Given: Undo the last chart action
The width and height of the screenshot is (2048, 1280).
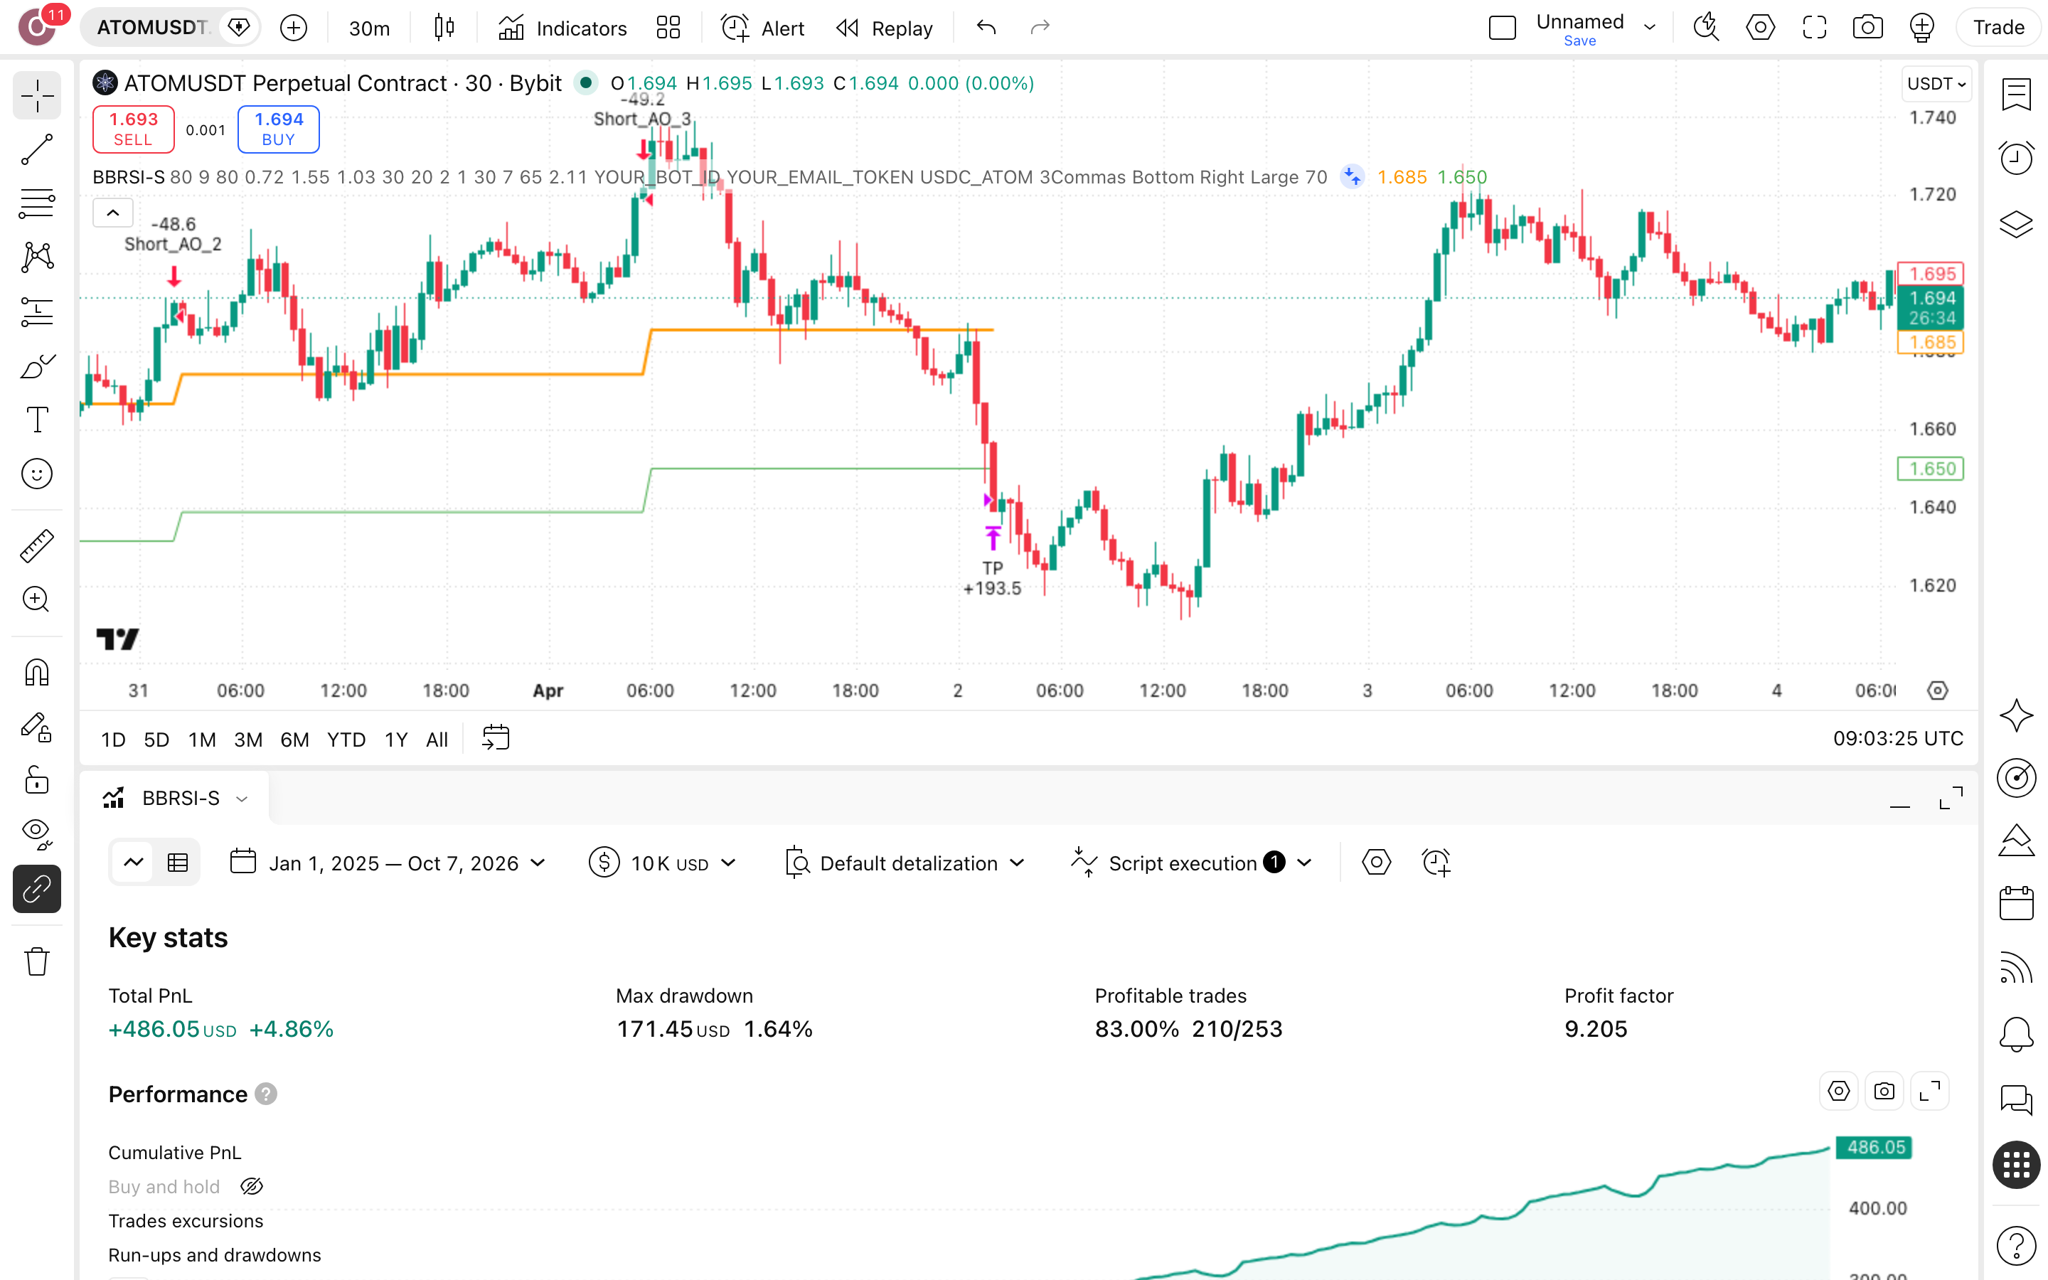Looking at the screenshot, I should [x=986, y=28].
